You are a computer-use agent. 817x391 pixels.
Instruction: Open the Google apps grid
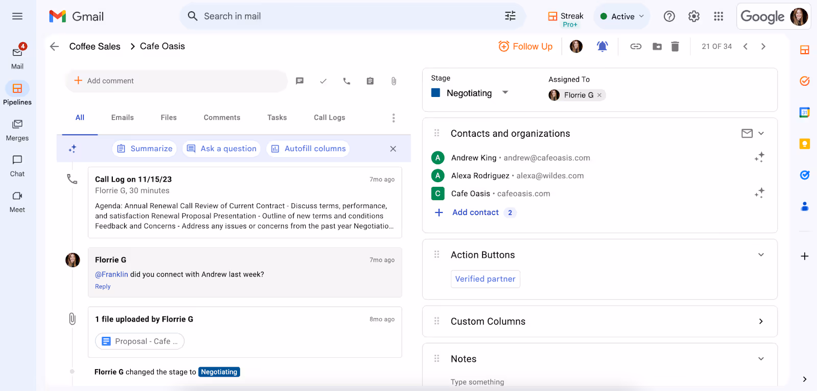click(x=718, y=16)
